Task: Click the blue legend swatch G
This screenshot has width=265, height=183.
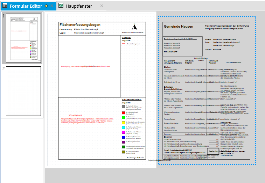Action: pos(123,137)
